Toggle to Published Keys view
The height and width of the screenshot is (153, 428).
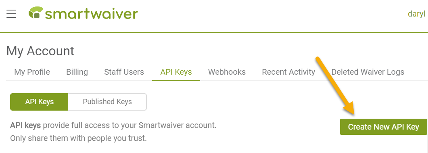pyautogui.click(x=107, y=102)
